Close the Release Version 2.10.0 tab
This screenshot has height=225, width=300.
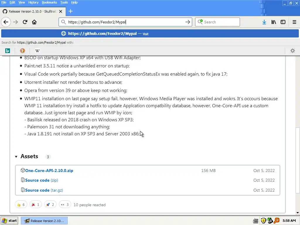tap(61, 11)
